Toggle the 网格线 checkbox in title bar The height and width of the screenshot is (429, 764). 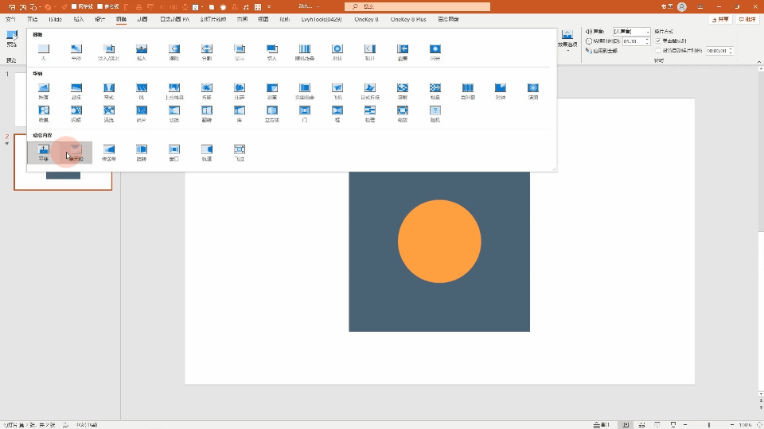[74, 6]
